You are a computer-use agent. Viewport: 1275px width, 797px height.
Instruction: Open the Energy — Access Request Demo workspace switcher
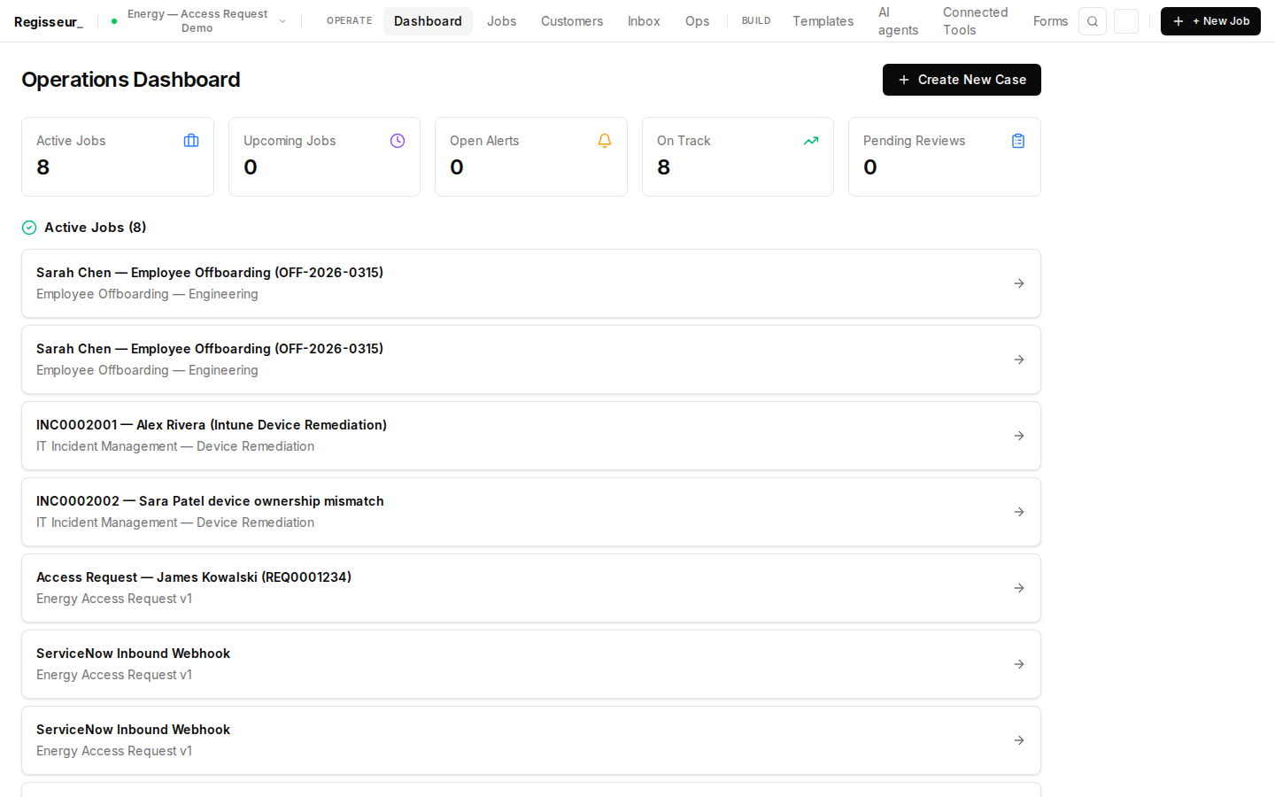point(198,21)
